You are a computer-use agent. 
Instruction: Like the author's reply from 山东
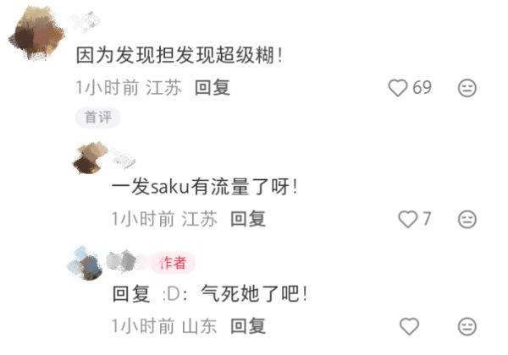(x=410, y=326)
